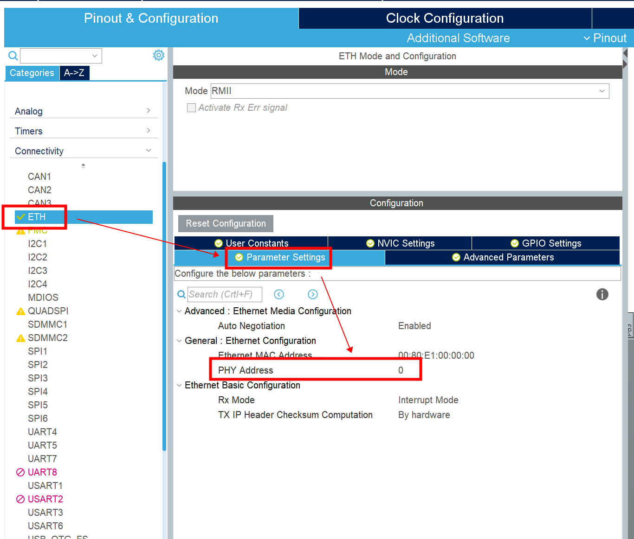
Task: Open the gear settings icon above categories
Action: 159,56
